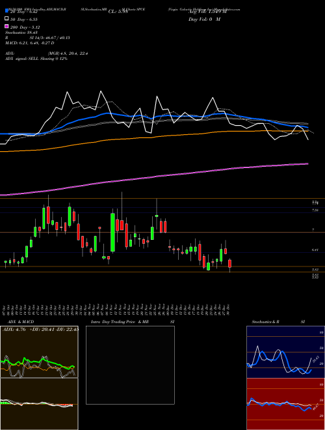Image resolution: width=325 pixels, height=430 pixels.
Task: Click the 'Avg Vol: 1.549 M' label
Action: pos(207,12)
